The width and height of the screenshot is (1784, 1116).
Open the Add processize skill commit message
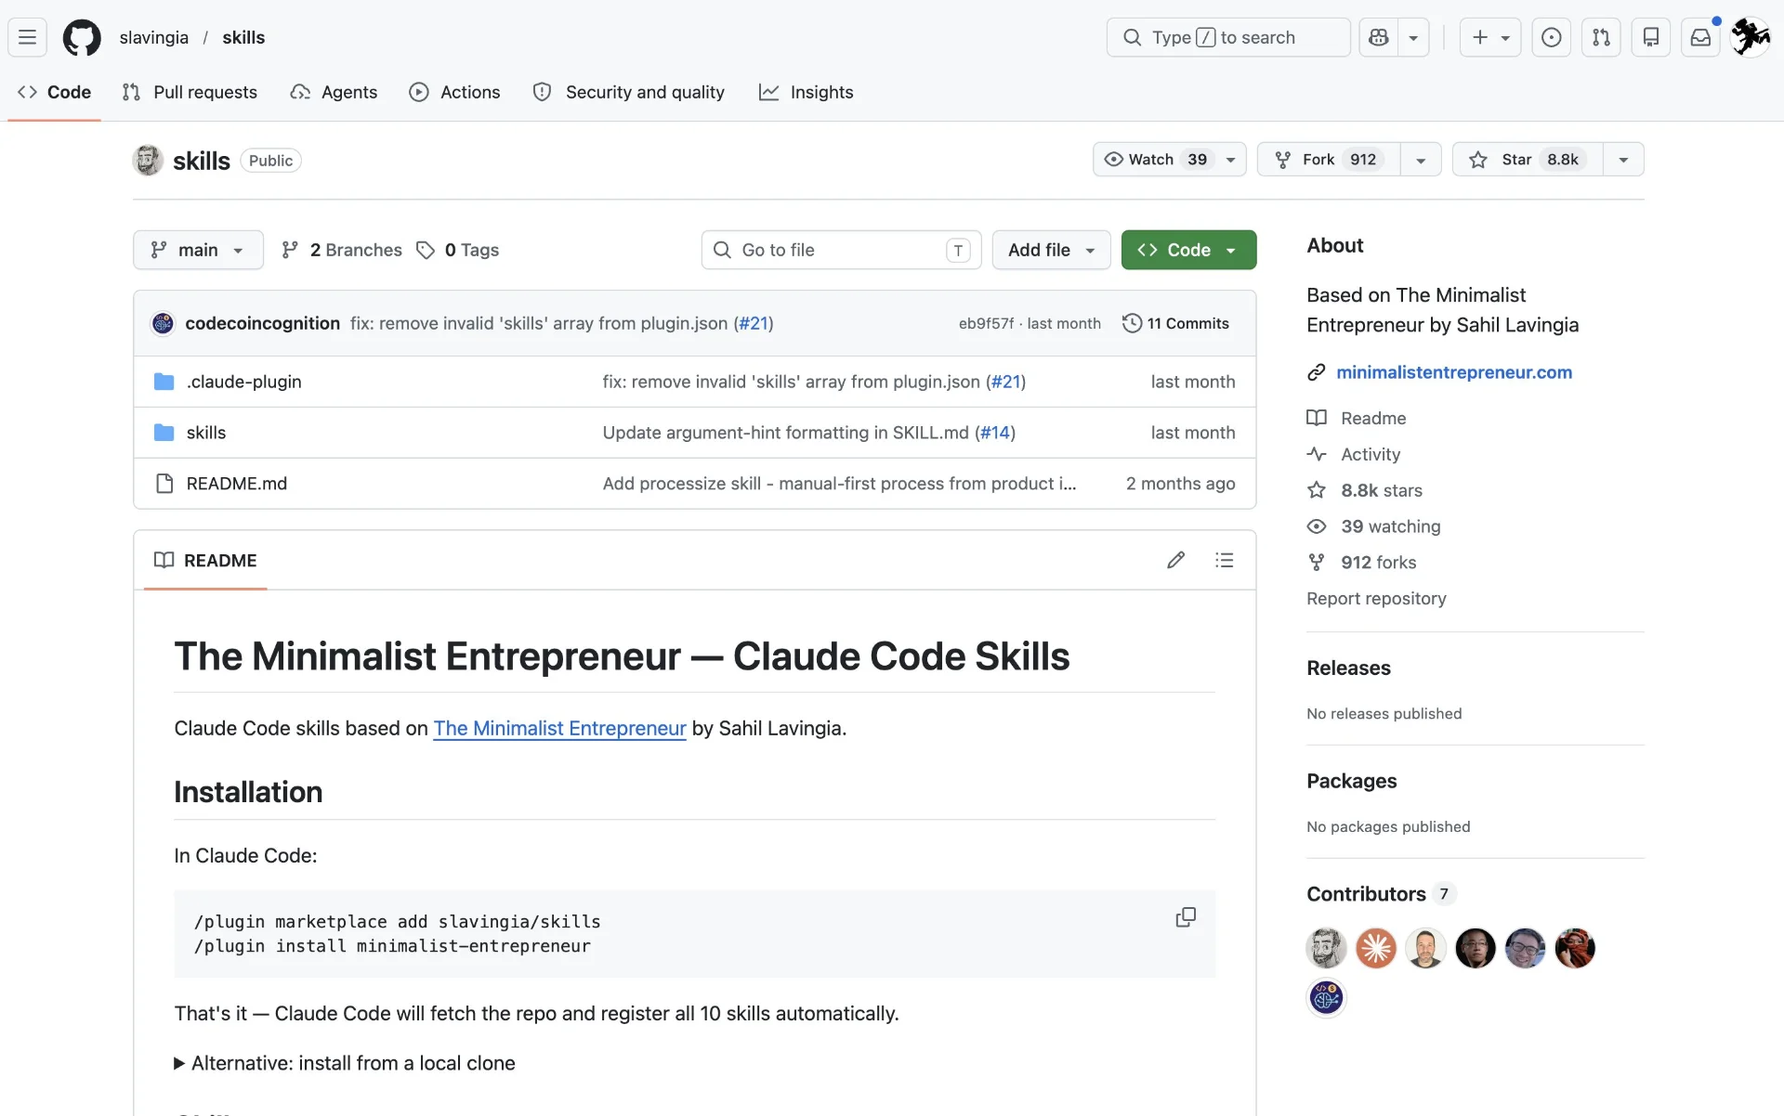coord(839,484)
